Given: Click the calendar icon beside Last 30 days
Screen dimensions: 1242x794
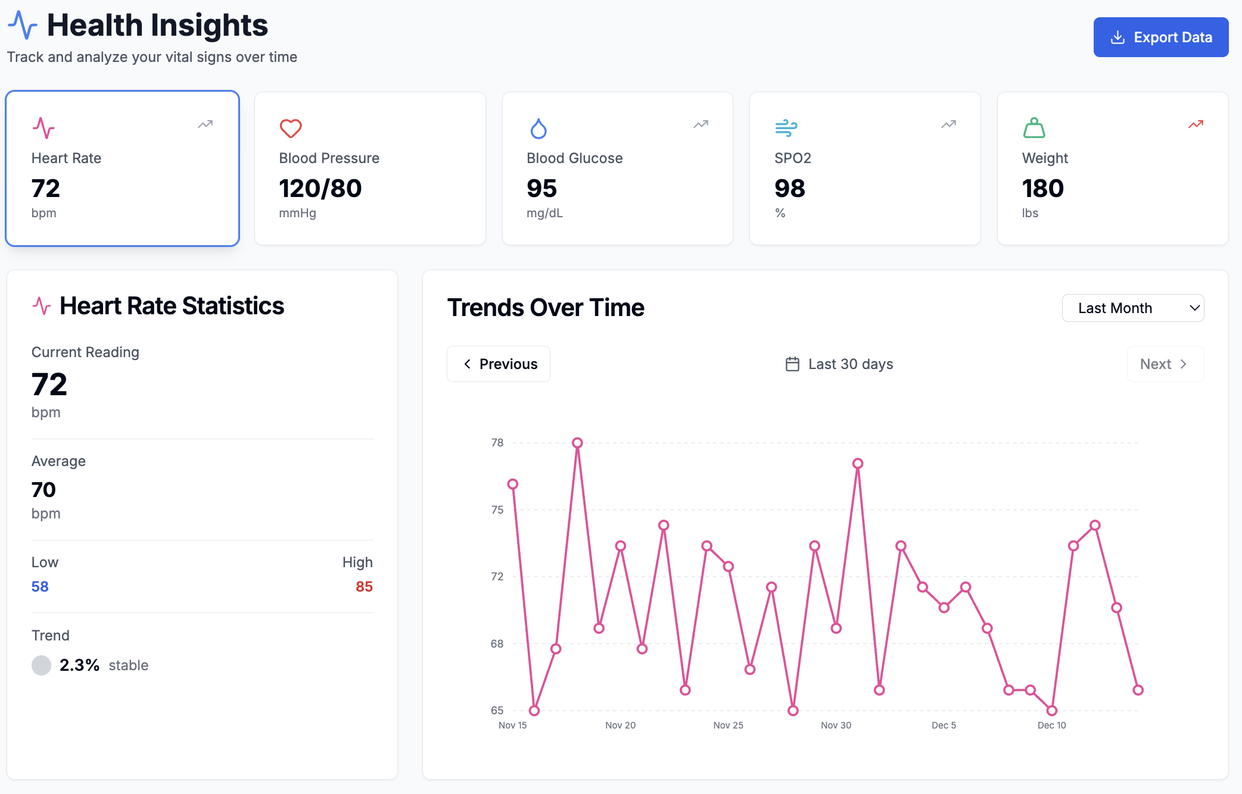Looking at the screenshot, I should click(x=792, y=364).
